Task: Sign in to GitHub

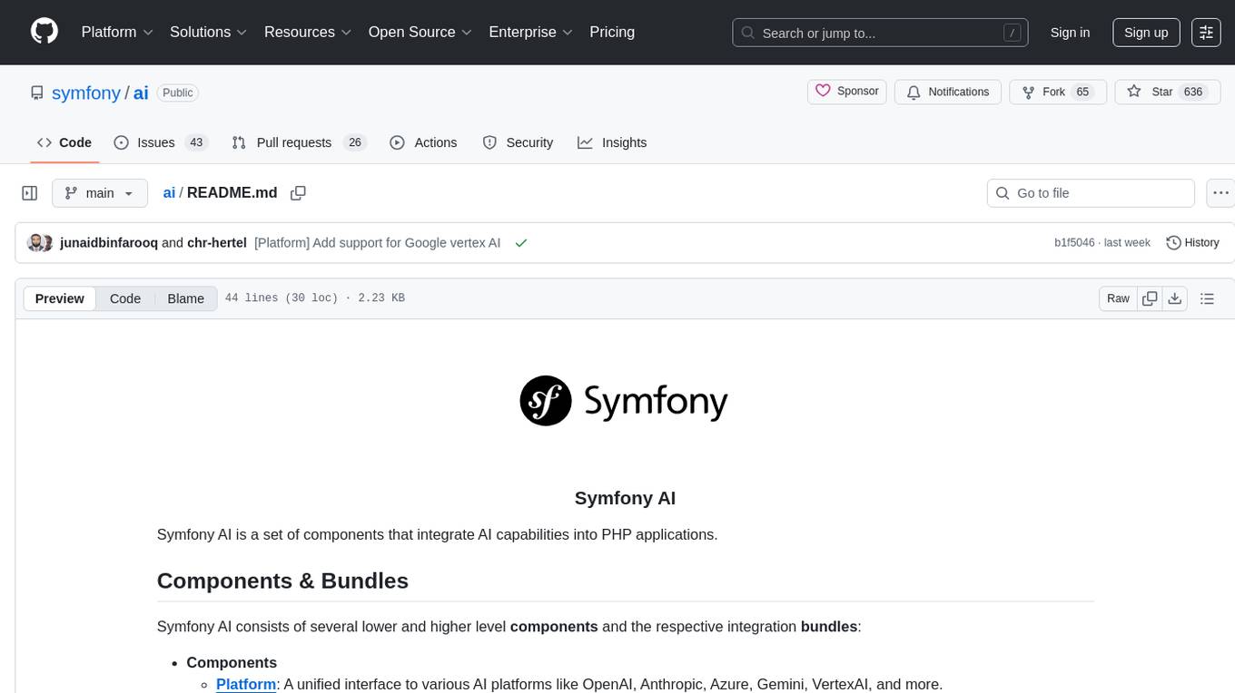Action: 1070,33
